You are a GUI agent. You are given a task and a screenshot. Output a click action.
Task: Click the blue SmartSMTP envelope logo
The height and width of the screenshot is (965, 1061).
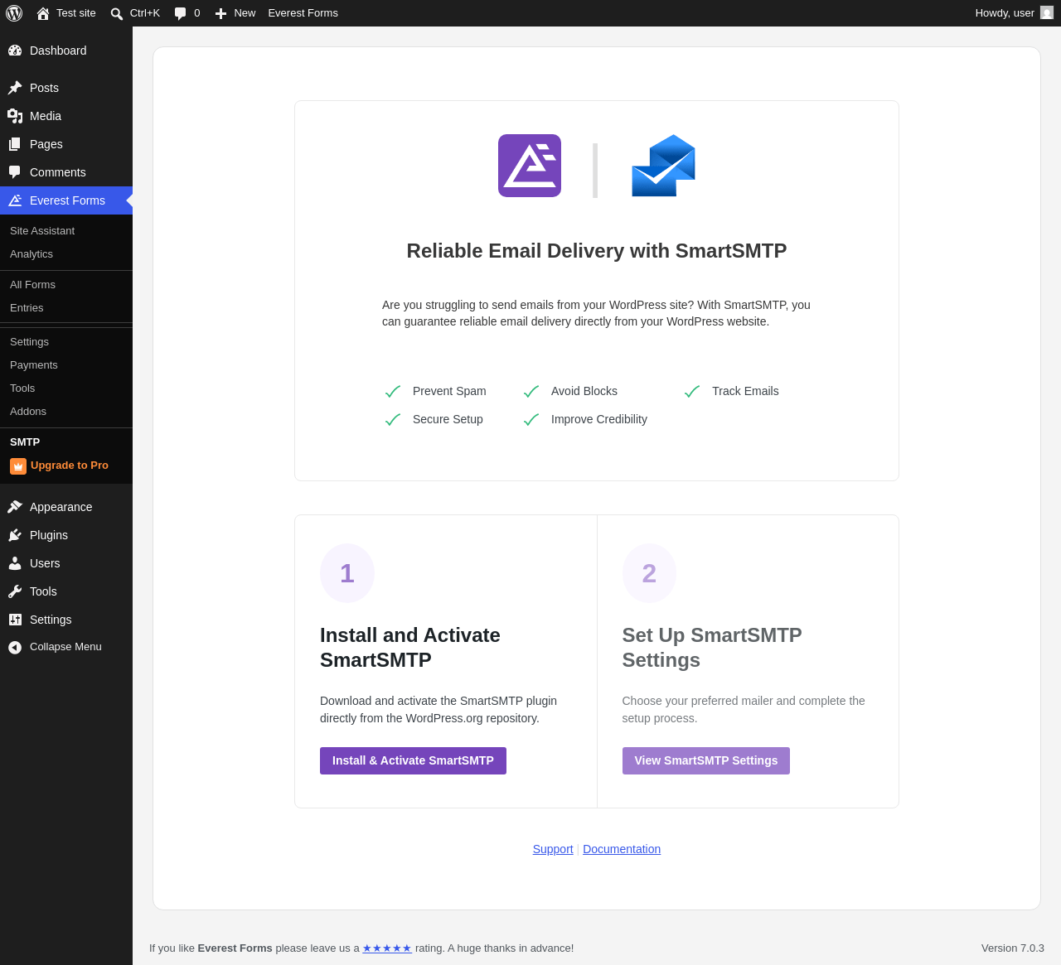663,166
